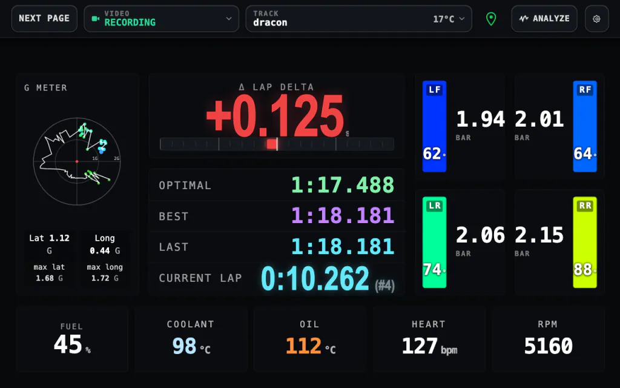Open settings via gear icon

pos(596,19)
